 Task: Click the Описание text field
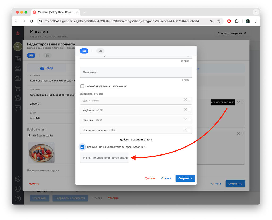pos(136,72)
